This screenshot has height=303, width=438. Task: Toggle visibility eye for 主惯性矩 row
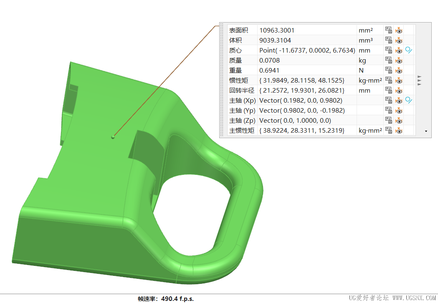[x=399, y=130]
